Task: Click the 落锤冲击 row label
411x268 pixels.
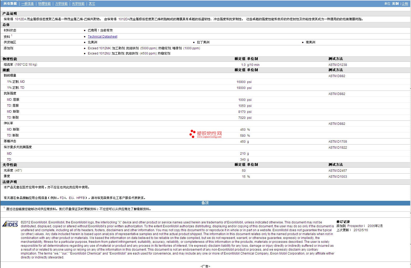Action: 10,141
